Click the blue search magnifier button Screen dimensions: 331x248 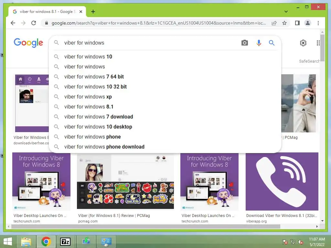click(272, 43)
